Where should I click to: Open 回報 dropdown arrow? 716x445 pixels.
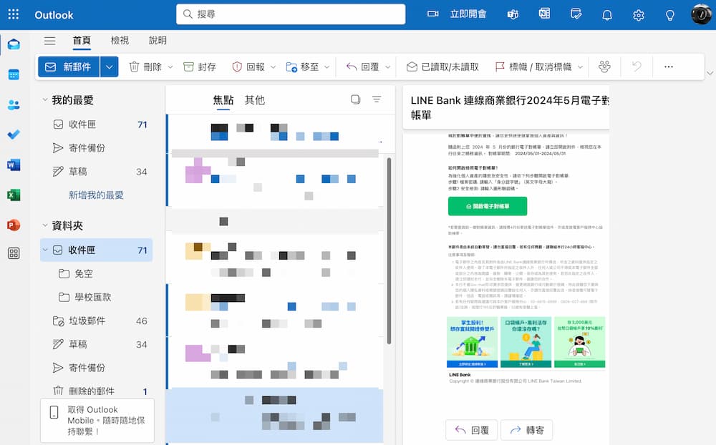click(273, 67)
